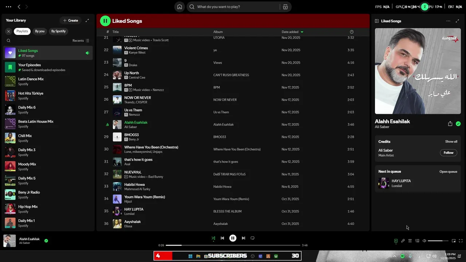Toggle repeat mode
This screenshot has width=466, height=262.
pos(252,238)
